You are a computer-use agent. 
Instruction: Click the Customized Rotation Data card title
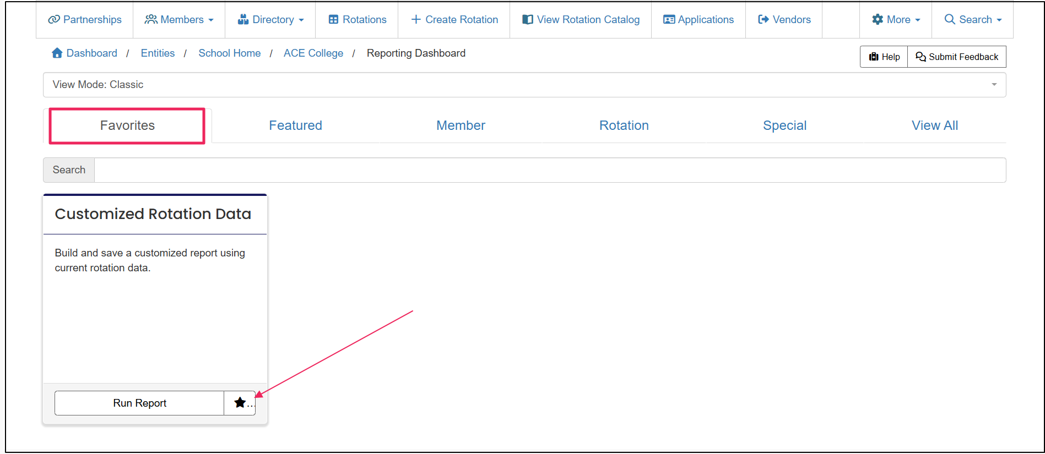coord(153,214)
